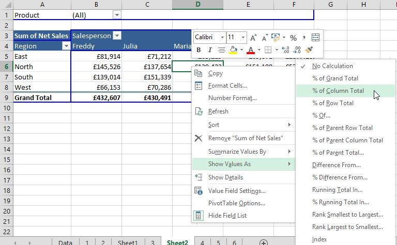The image size is (397, 245).
Task: Click the Bold button in mini toolbar
Action: [x=199, y=50]
